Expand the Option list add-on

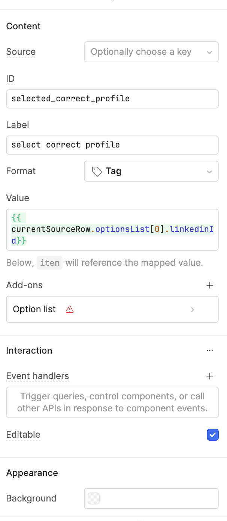112,309
